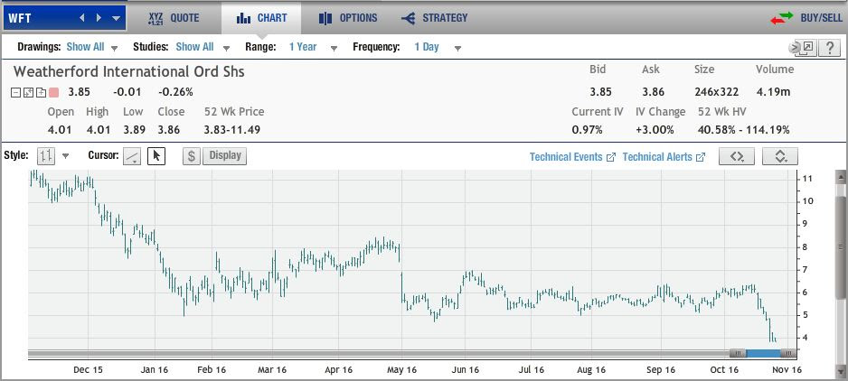This screenshot has width=848, height=381.
Task: Open the Style dropdown arrow
Action: [x=66, y=157]
